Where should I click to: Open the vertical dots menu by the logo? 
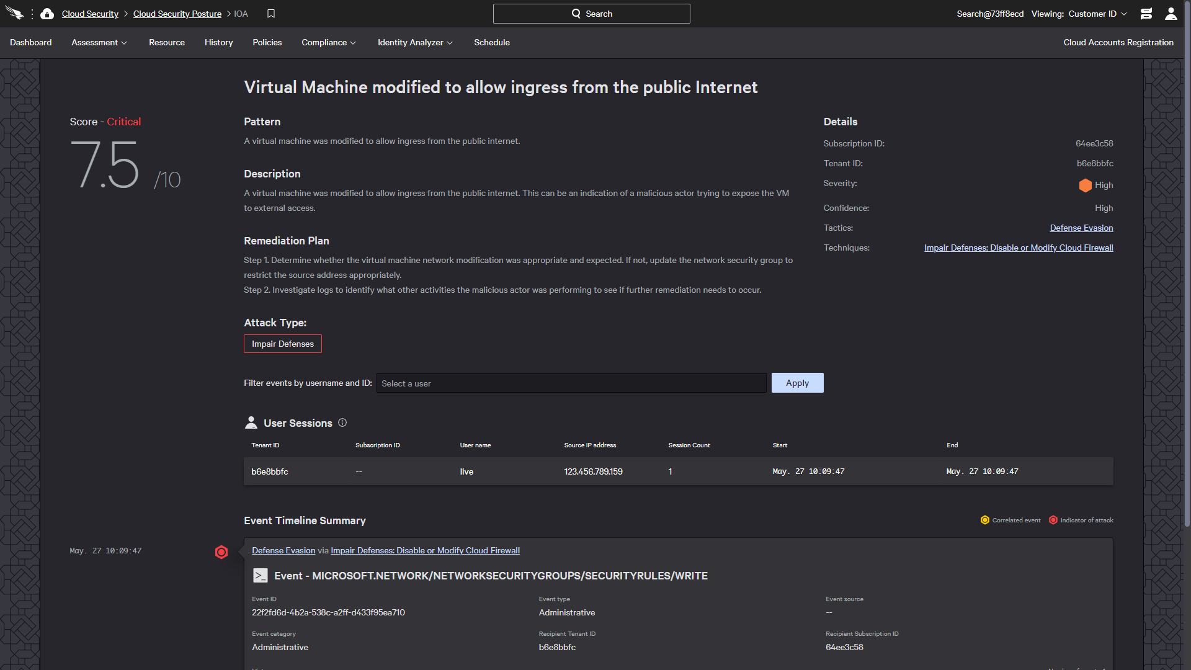click(32, 14)
